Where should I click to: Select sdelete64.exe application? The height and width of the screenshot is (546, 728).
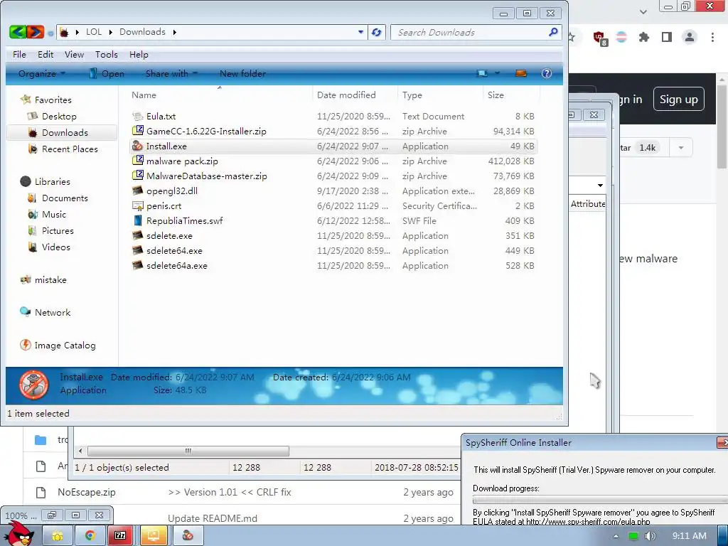click(x=174, y=251)
